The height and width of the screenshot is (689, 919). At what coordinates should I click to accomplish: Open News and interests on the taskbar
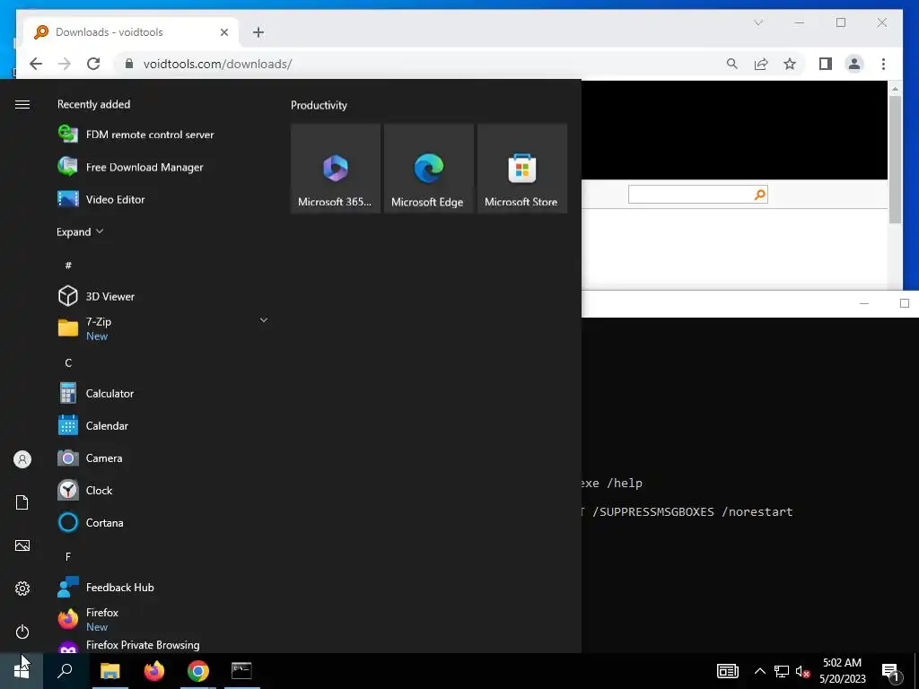pyautogui.click(x=727, y=671)
